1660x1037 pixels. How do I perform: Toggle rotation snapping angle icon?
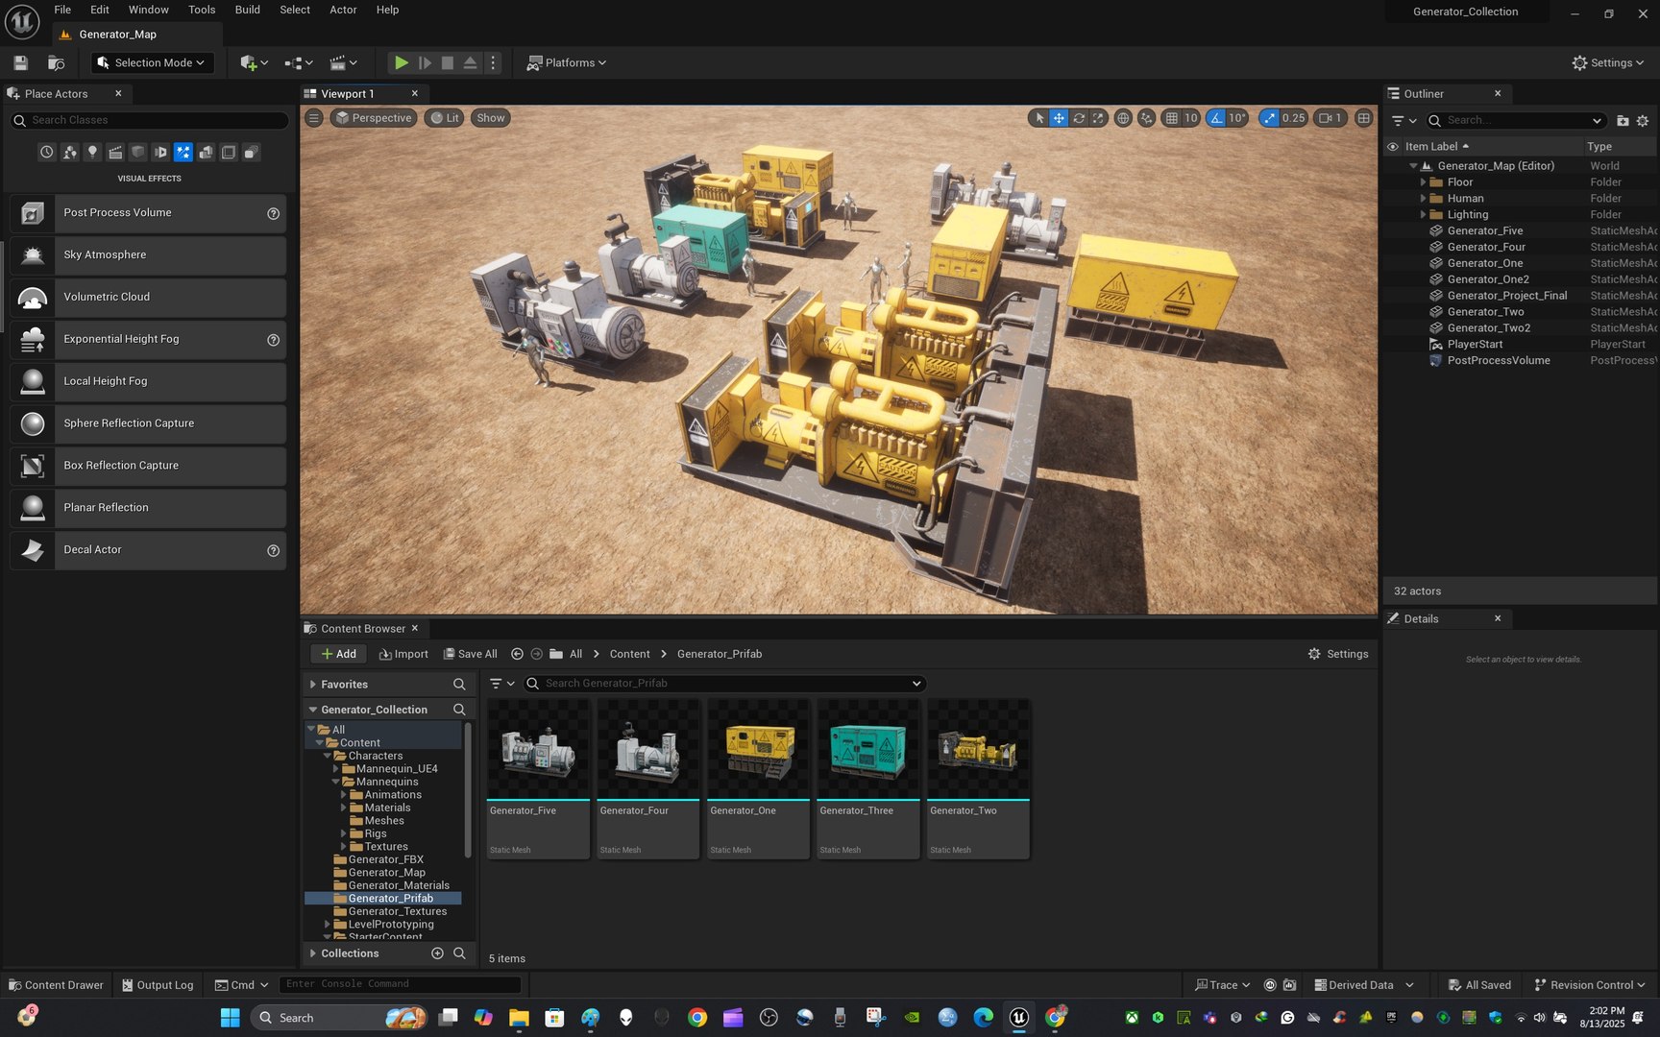point(1217,118)
